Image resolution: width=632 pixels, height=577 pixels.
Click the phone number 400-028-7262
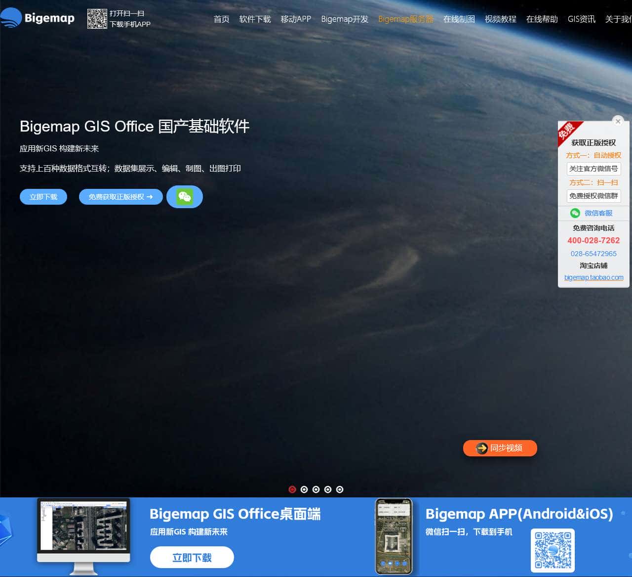[593, 240]
